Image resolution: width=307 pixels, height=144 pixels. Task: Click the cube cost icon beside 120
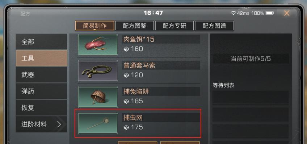[x=126, y=75]
